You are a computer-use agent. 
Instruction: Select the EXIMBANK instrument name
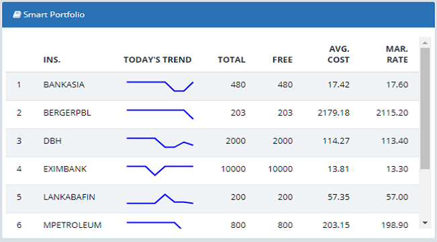point(65,169)
